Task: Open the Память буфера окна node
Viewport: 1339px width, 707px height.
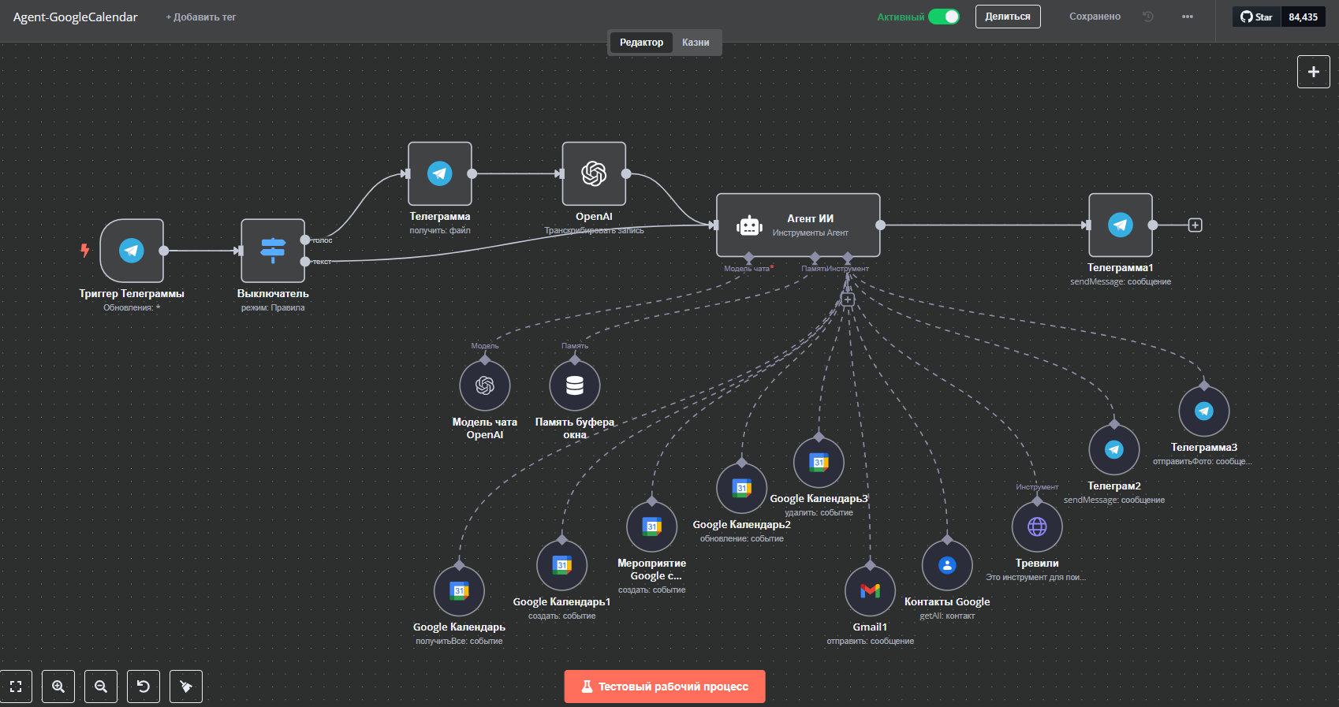Action: 575,385
